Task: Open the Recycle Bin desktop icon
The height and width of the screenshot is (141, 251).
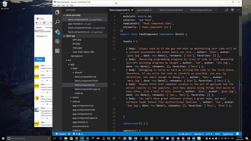Action: [5, 5]
